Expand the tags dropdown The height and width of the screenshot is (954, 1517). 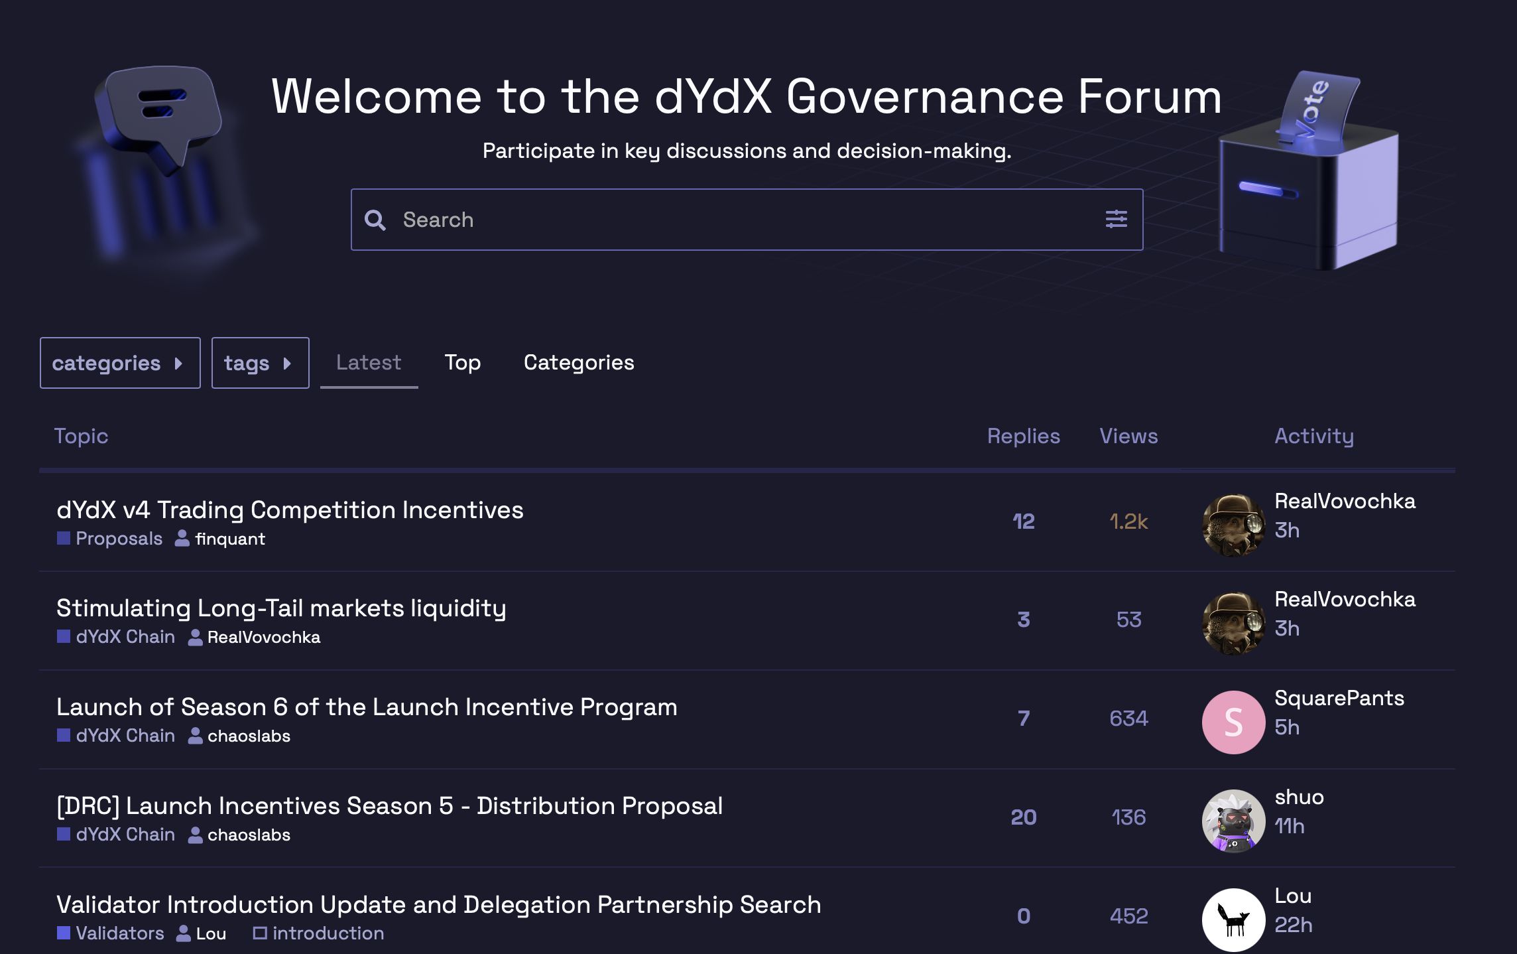click(x=260, y=363)
